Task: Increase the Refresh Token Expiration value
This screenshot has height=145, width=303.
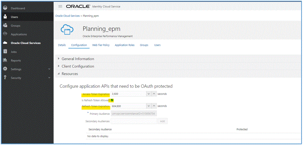Action: click(154, 106)
